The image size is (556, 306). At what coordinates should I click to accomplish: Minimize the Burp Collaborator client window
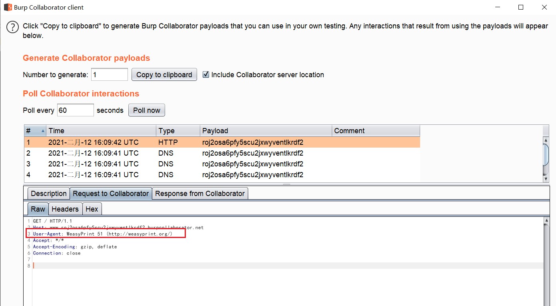tap(498, 7)
